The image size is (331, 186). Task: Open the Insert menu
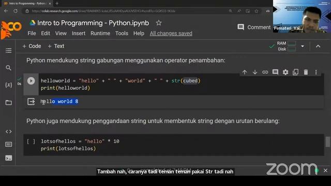[x=79, y=33]
